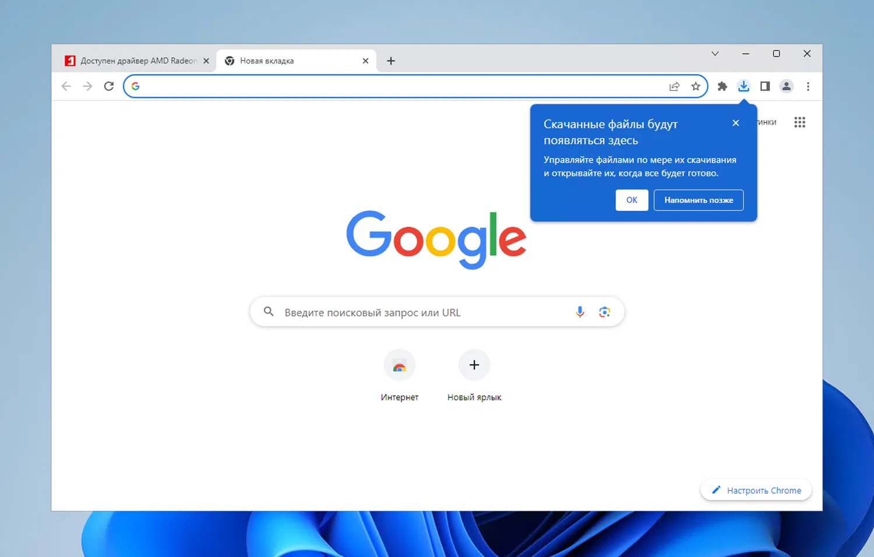Click the forward navigation arrow
This screenshot has width=874, height=557.
(x=87, y=86)
